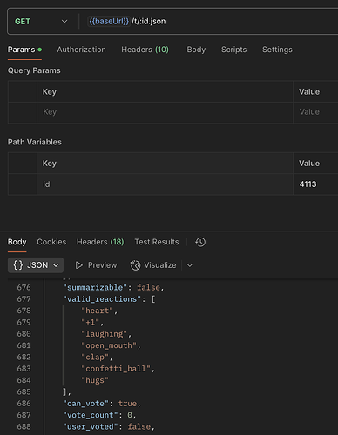Click the "valid_reactions" key on line 677
Viewport: 338px width, 435px height.
click(102, 299)
